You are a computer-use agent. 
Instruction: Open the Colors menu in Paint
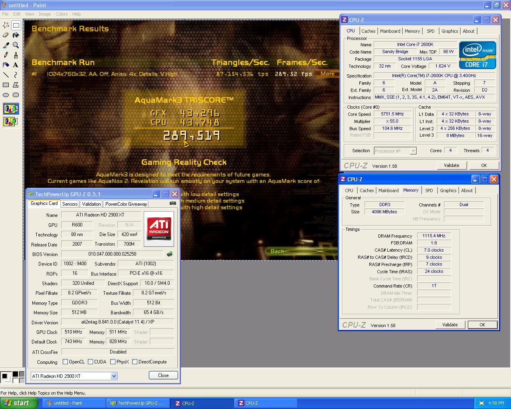pyautogui.click(x=61, y=14)
